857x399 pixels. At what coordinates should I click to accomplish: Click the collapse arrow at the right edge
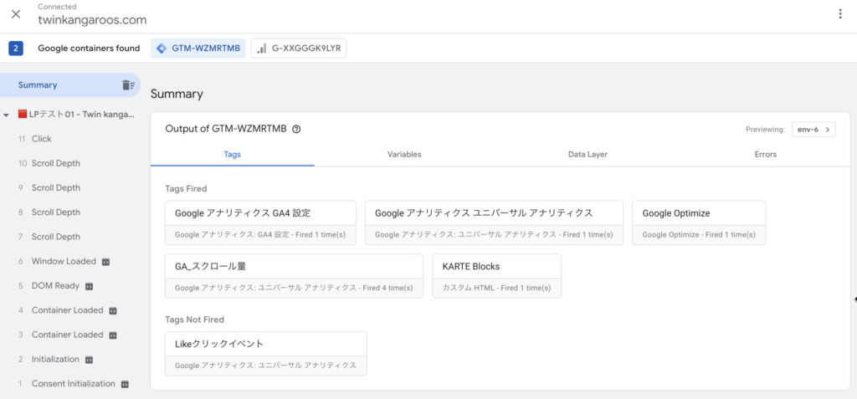(x=854, y=299)
